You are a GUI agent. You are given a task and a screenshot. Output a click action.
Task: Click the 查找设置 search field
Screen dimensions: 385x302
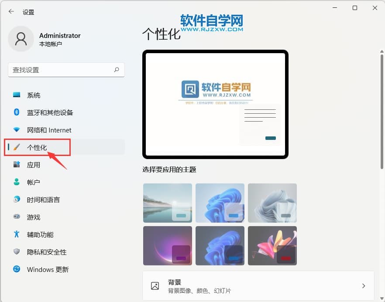pos(61,70)
